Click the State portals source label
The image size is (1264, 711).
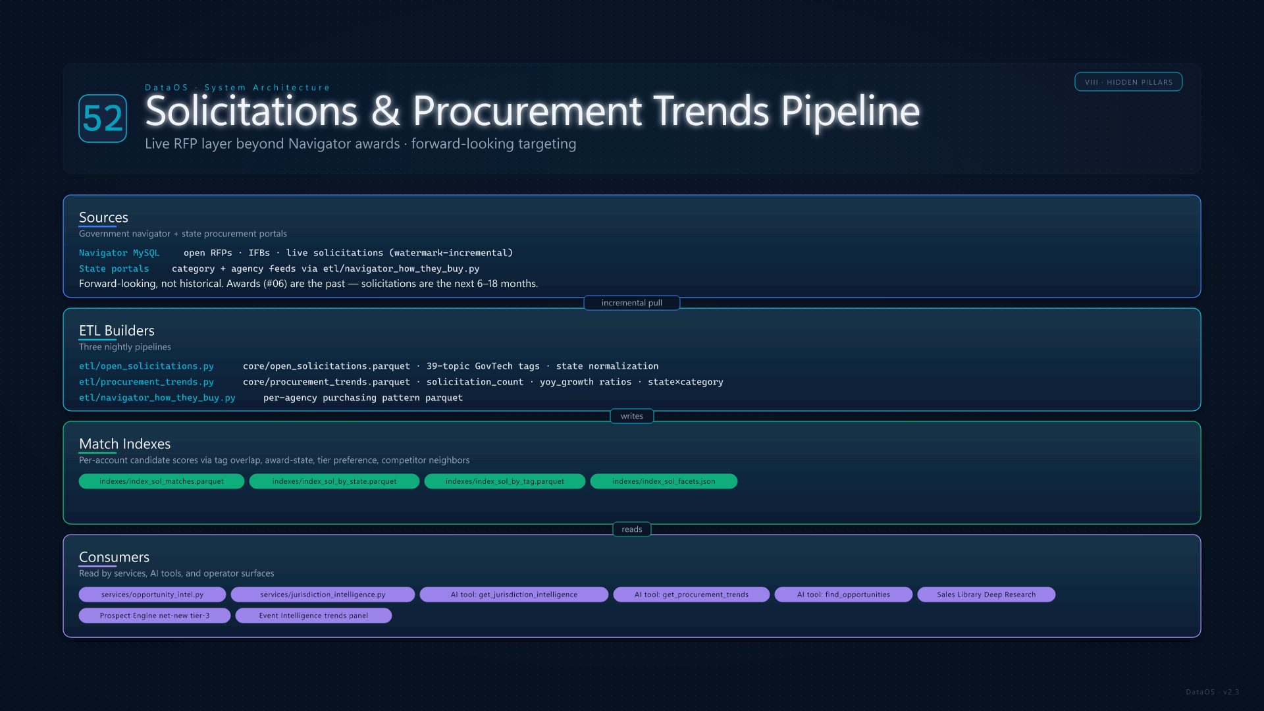pyautogui.click(x=114, y=269)
